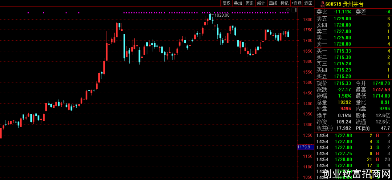392x180 pixels.
Task: Open the 复权 price adjustment menu
Action: (x=226, y=3)
